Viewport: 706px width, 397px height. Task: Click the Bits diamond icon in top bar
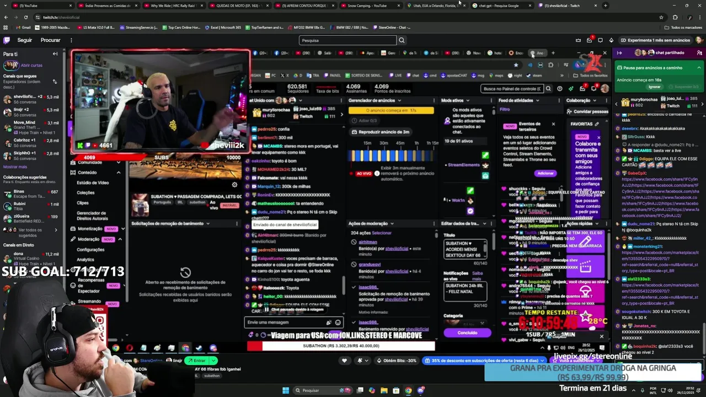611,40
